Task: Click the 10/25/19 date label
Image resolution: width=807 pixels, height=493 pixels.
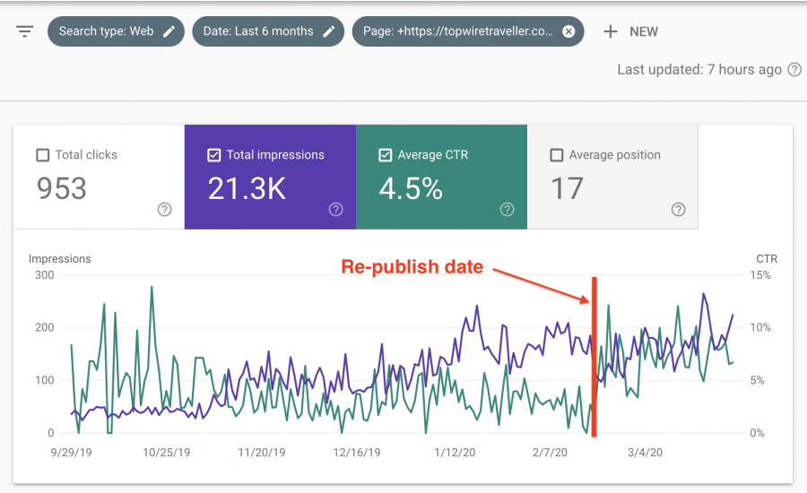Action: (x=166, y=453)
